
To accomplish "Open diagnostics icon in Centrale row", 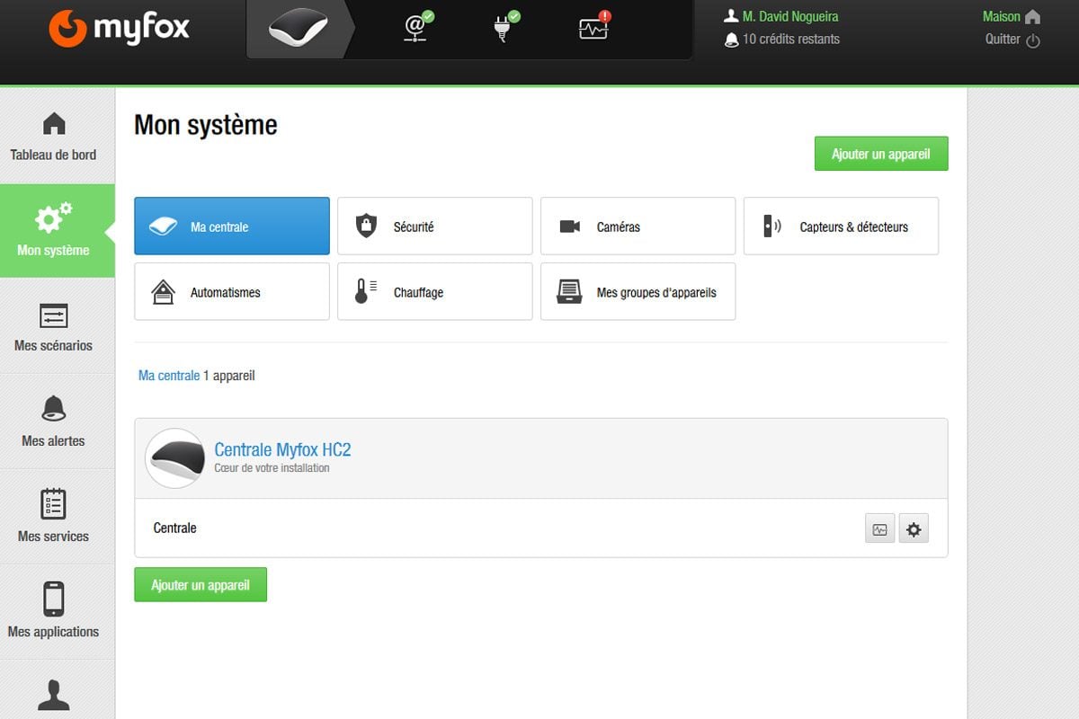I will click(x=880, y=528).
